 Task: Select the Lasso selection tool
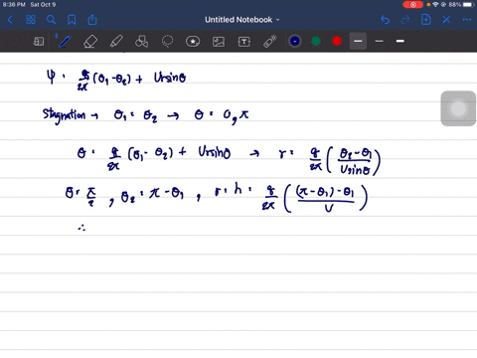click(167, 42)
